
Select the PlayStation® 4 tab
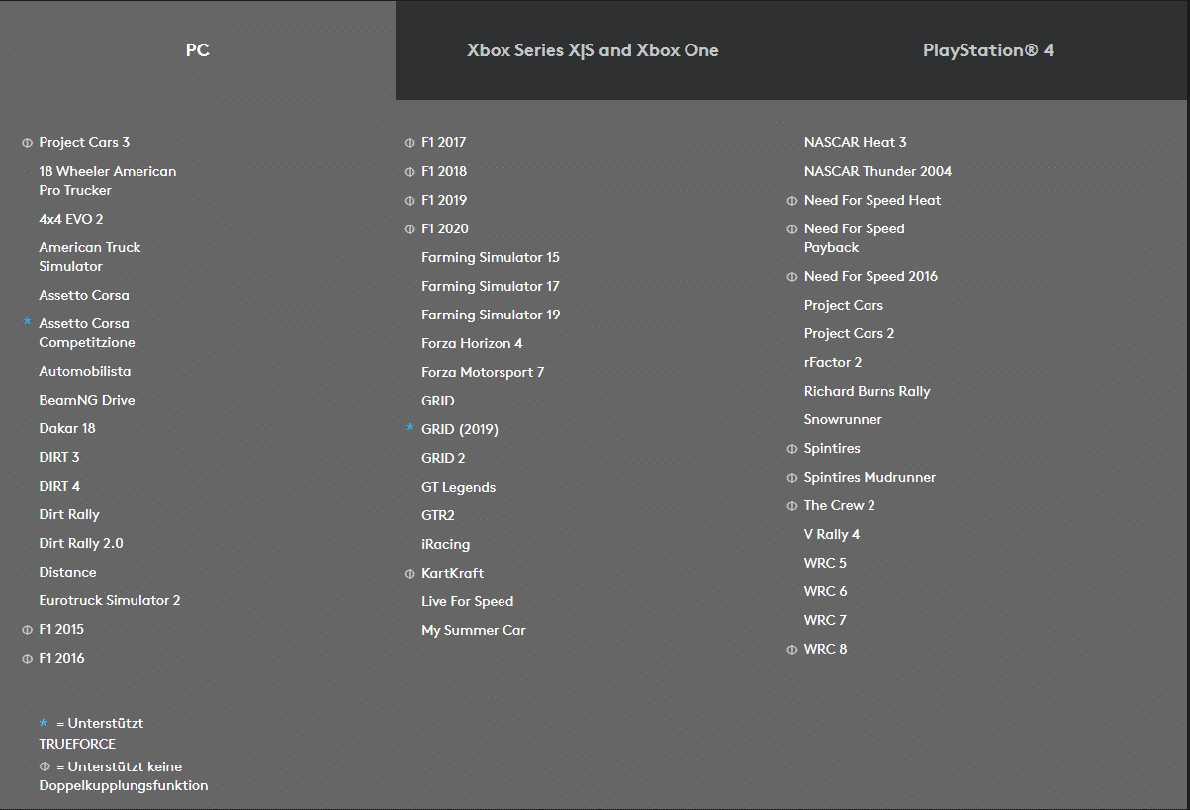click(x=988, y=50)
